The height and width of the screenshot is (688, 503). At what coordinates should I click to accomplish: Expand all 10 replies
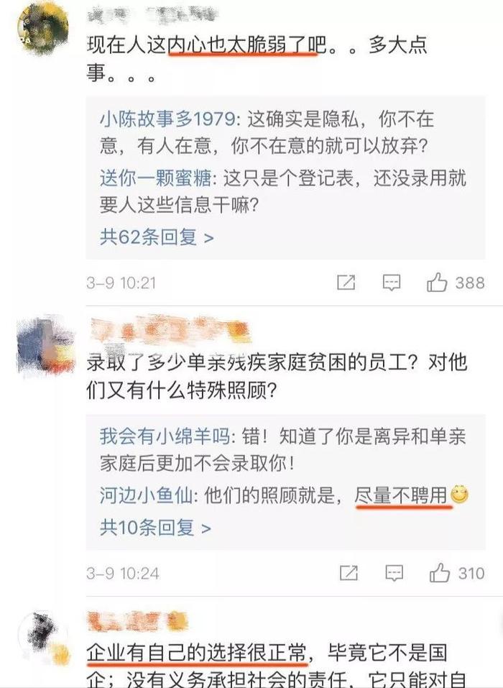point(155,527)
